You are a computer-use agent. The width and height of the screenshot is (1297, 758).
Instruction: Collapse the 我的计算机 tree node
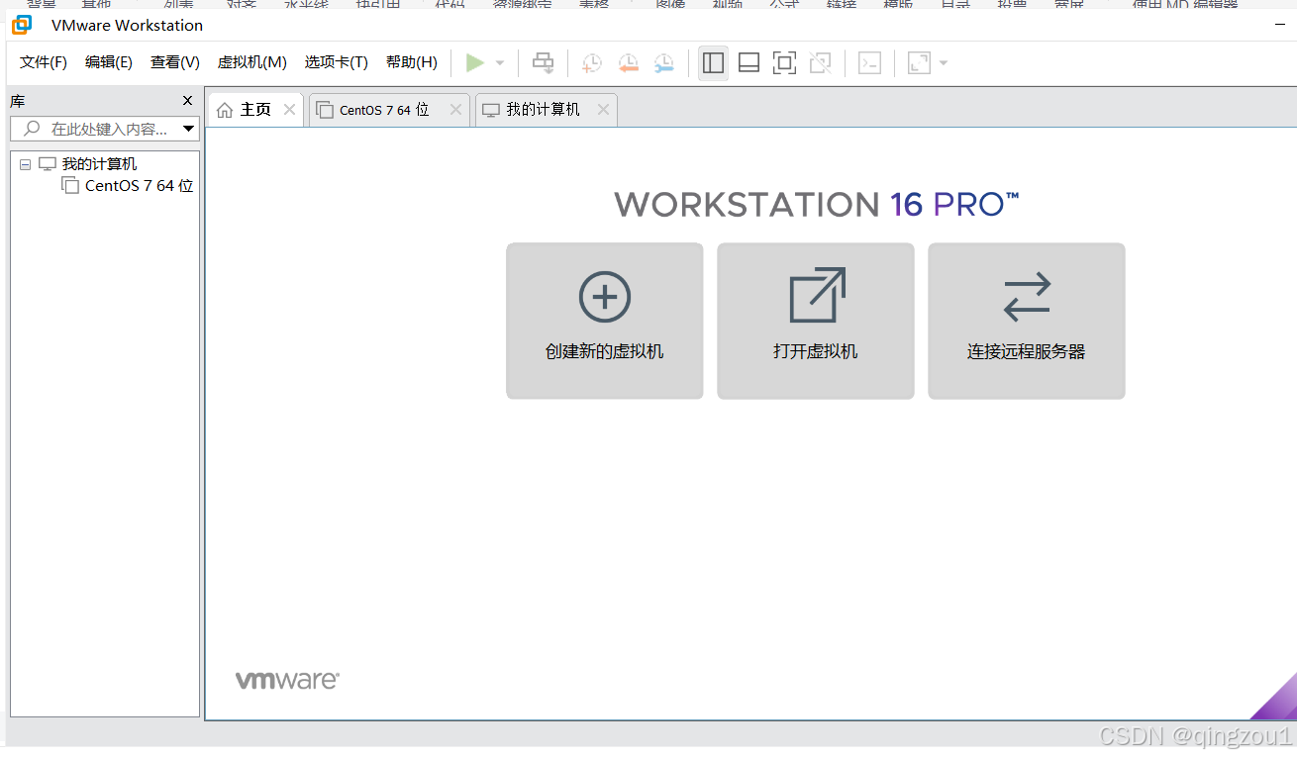pyautogui.click(x=26, y=165)
